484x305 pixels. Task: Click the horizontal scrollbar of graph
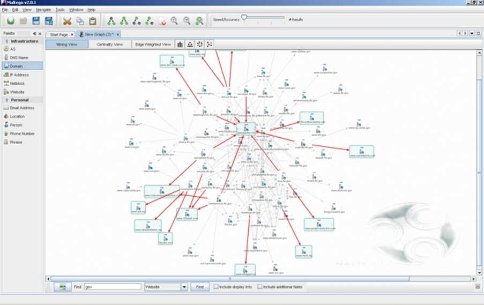tap(230, 279)
